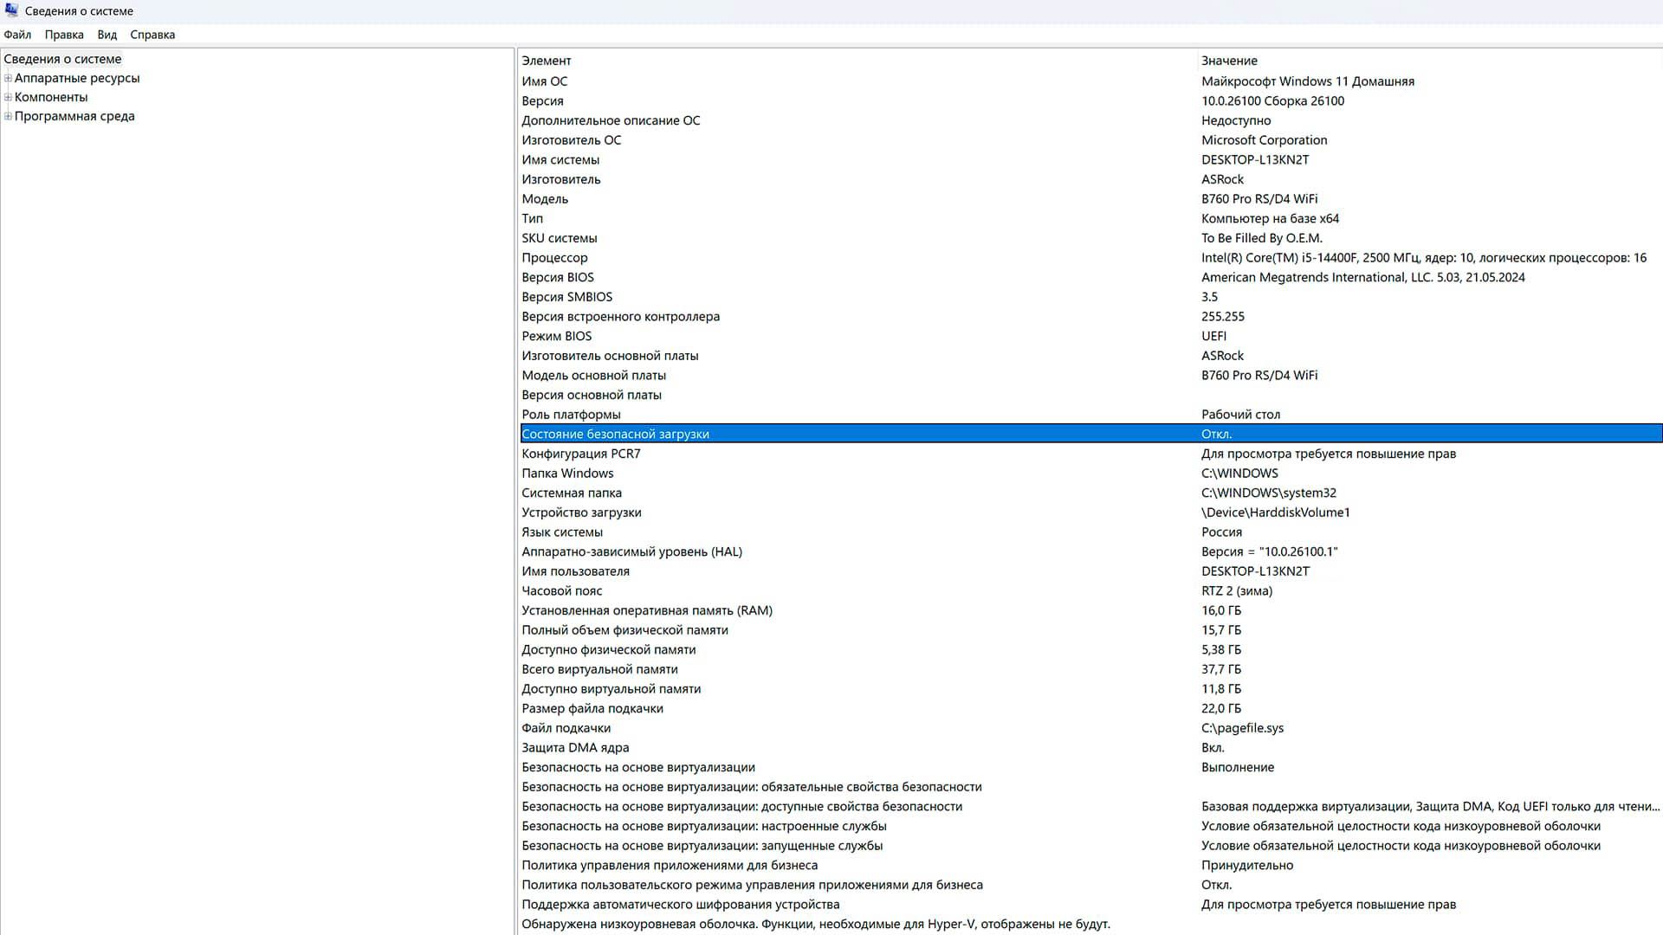Select the Конфигурация PCR7 row
This screenshot has height=935, width=1663.
(x=581, y=454)
